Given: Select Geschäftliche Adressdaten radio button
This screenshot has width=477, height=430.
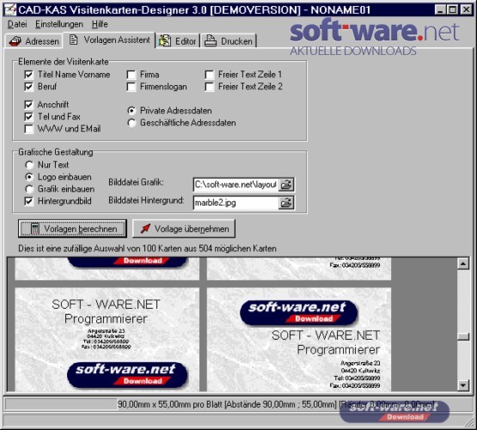Looking at the screenshot, I should coord(131,123).
